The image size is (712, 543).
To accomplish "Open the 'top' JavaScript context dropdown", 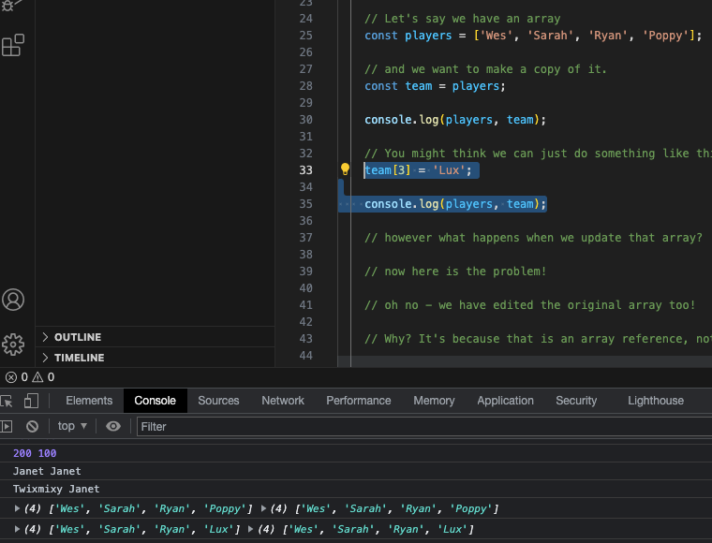I will coord(72,426).
